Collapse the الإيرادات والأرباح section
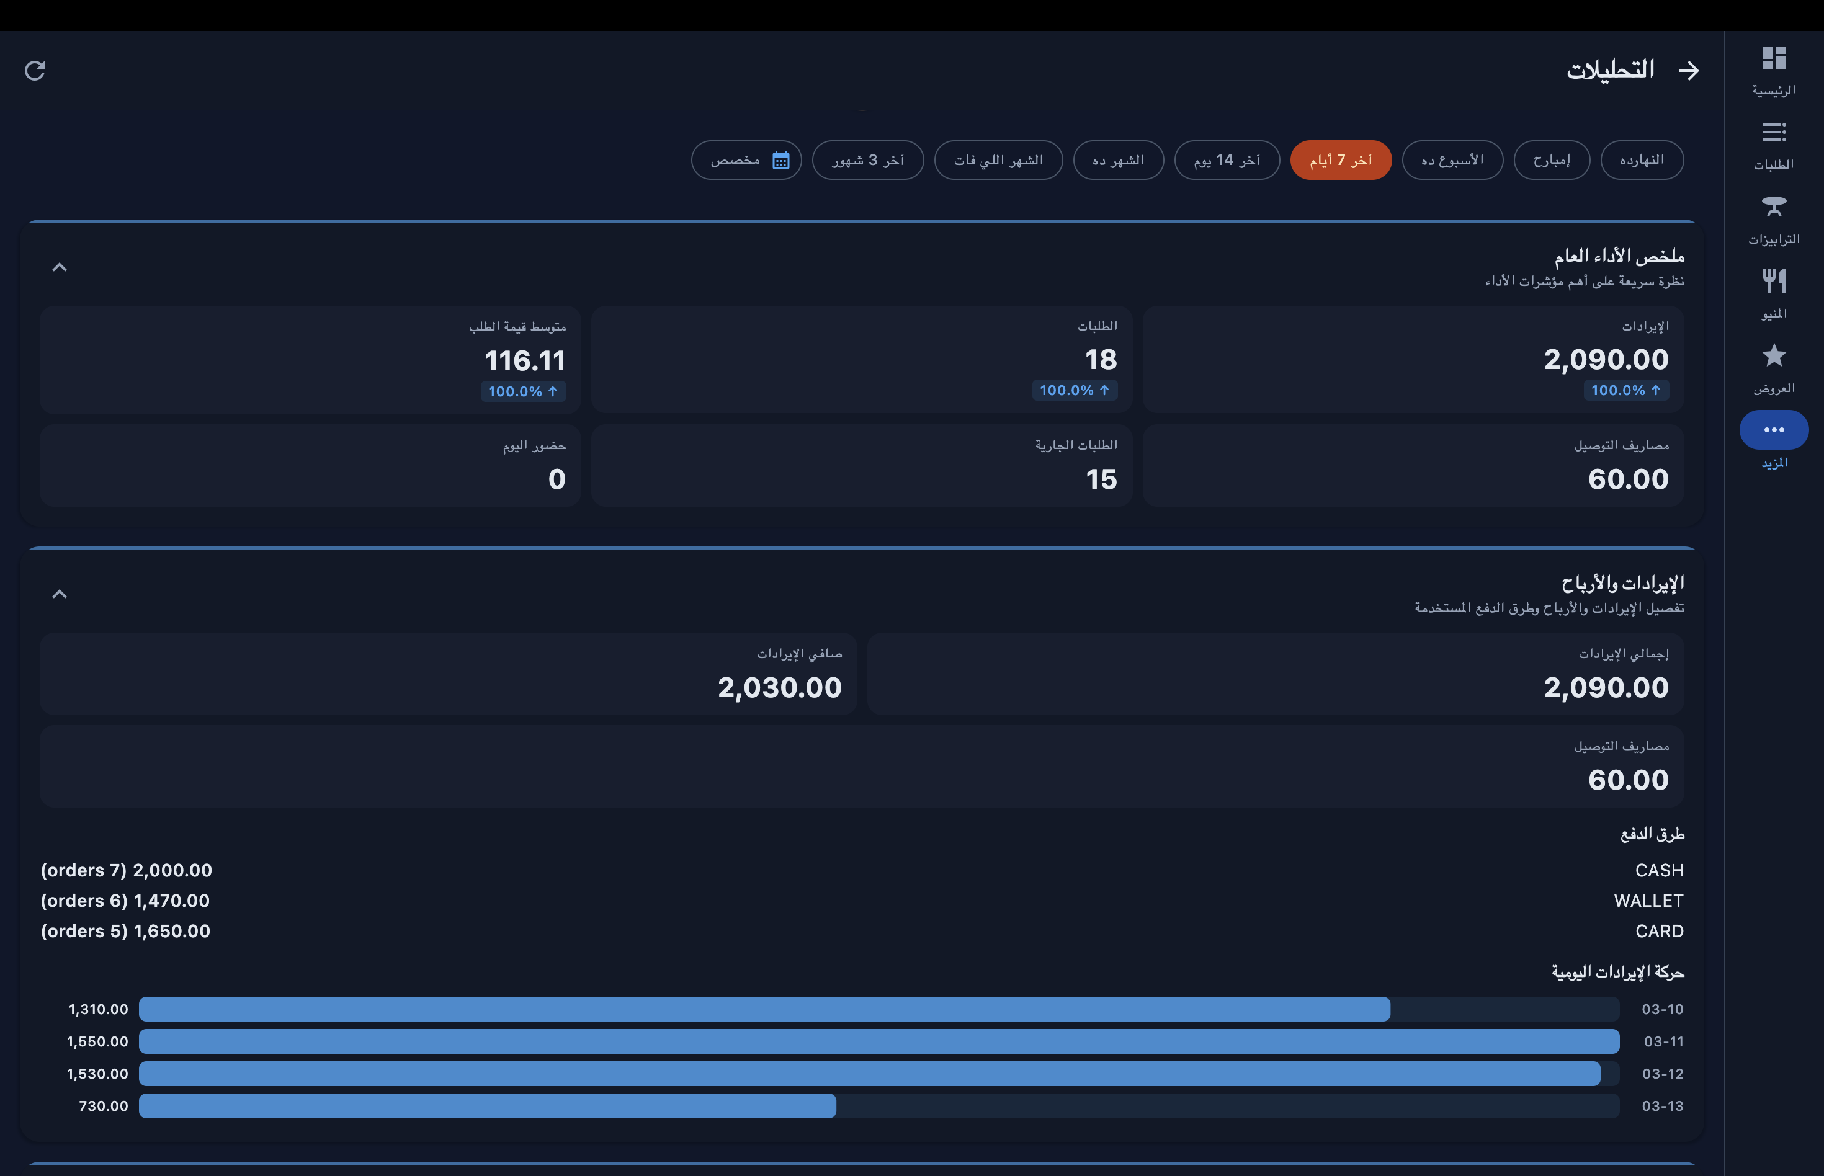 (60, 594)
